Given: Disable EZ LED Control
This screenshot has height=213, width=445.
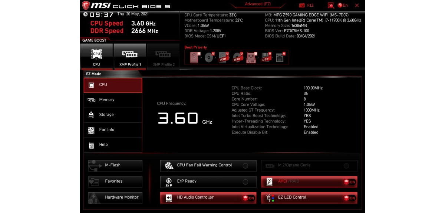Looking at the screenshot, I should pos(350,197).
